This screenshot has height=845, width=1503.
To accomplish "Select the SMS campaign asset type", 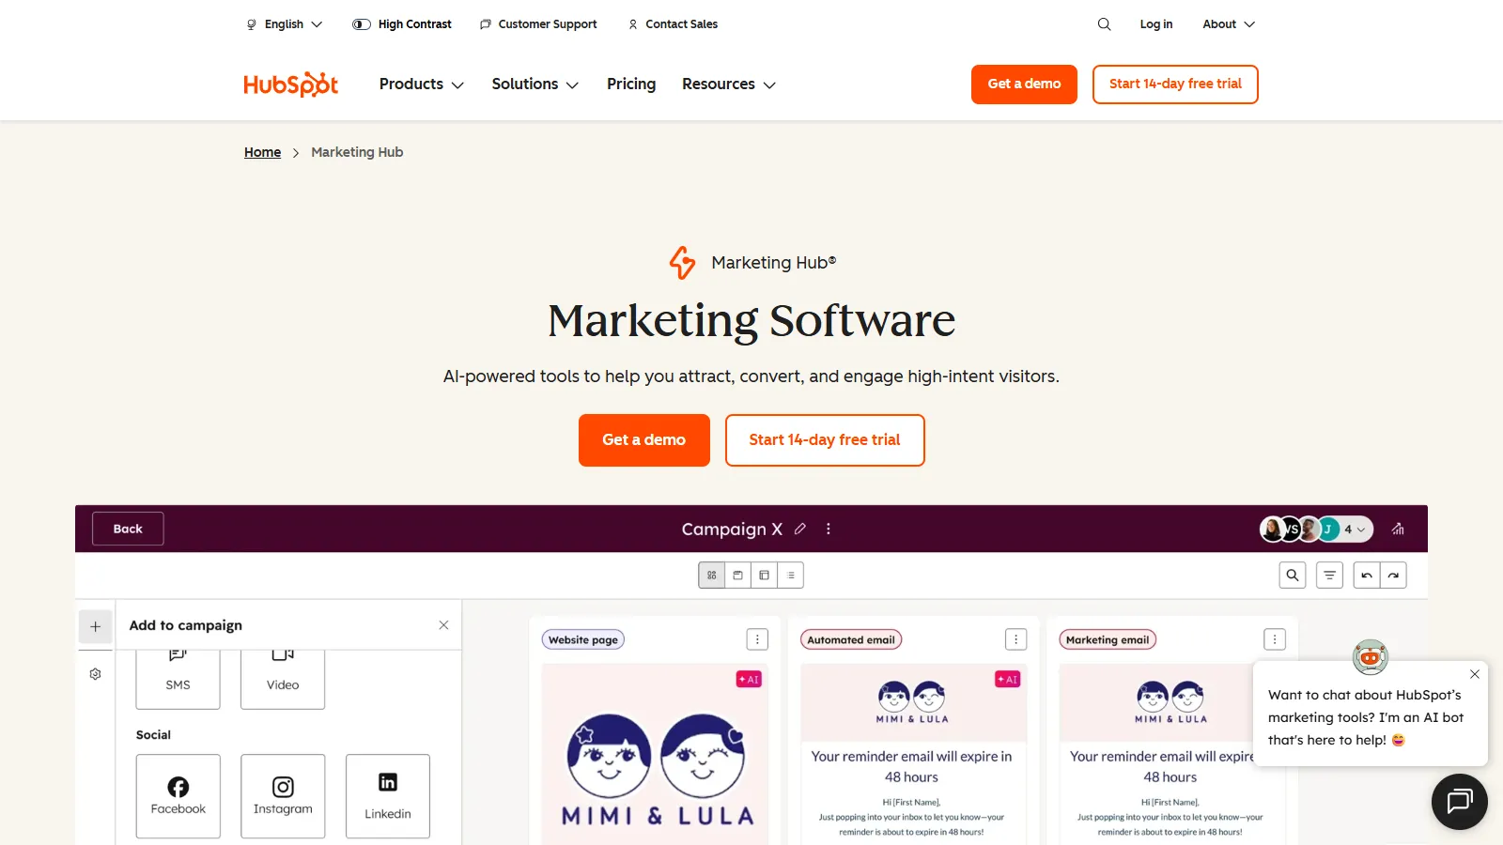I will point(178,677).
